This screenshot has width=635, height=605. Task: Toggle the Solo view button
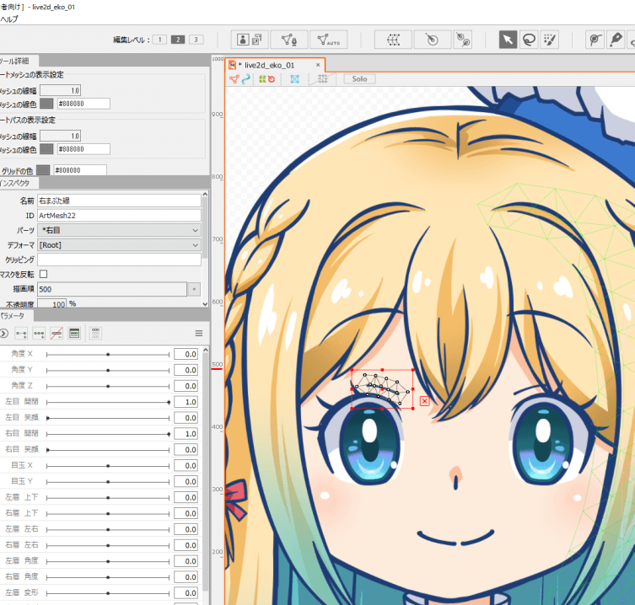pyautogui.click(x=359, y=79)
